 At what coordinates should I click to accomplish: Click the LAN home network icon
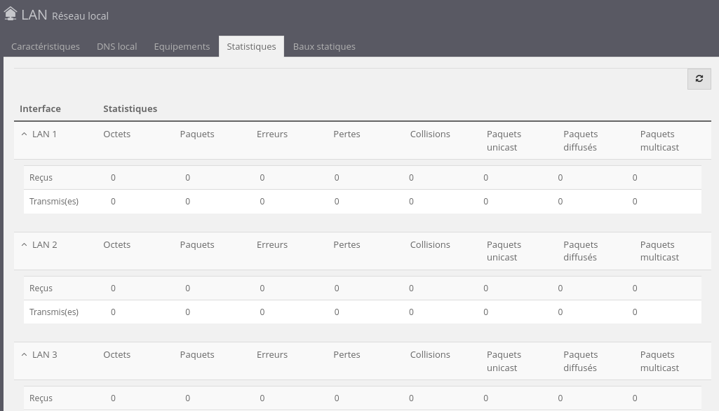click(x=11, y=14)
